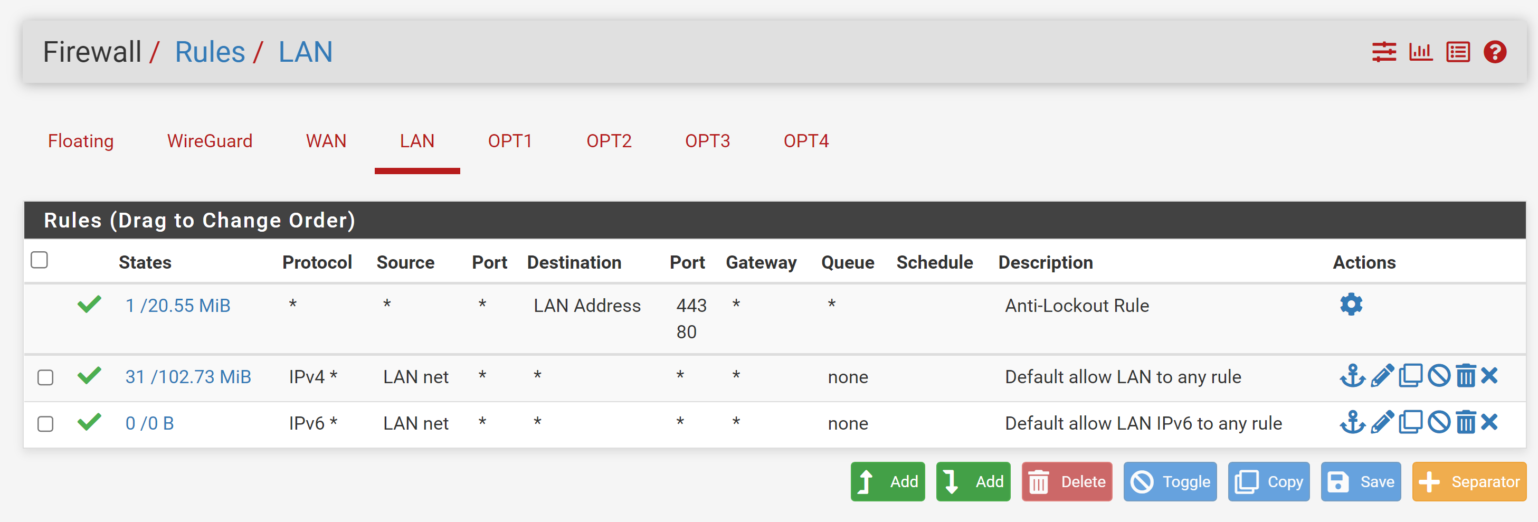Open the firewall log list icon

[1457, 52]
